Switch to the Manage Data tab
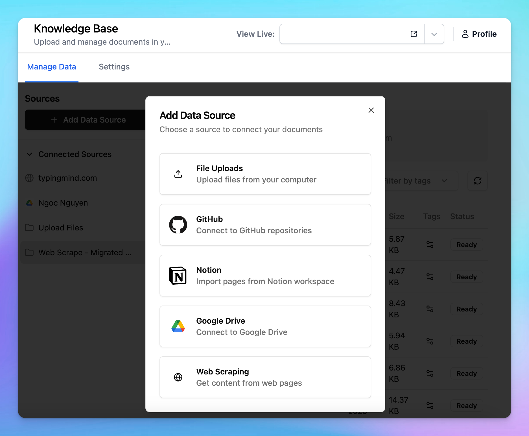The height and width of the screenshot is (436, 529). pyautogui.click(x=52, y=67)
